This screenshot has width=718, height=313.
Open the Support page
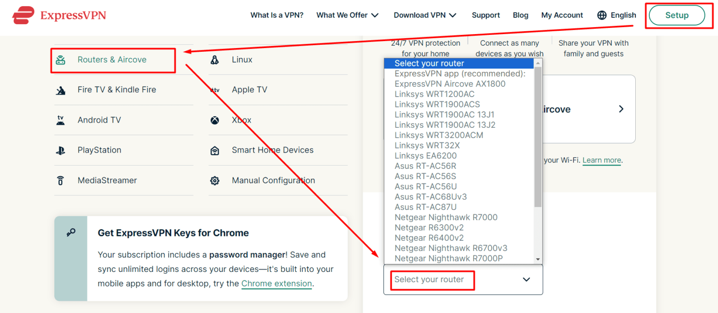(x=486, y=15)
